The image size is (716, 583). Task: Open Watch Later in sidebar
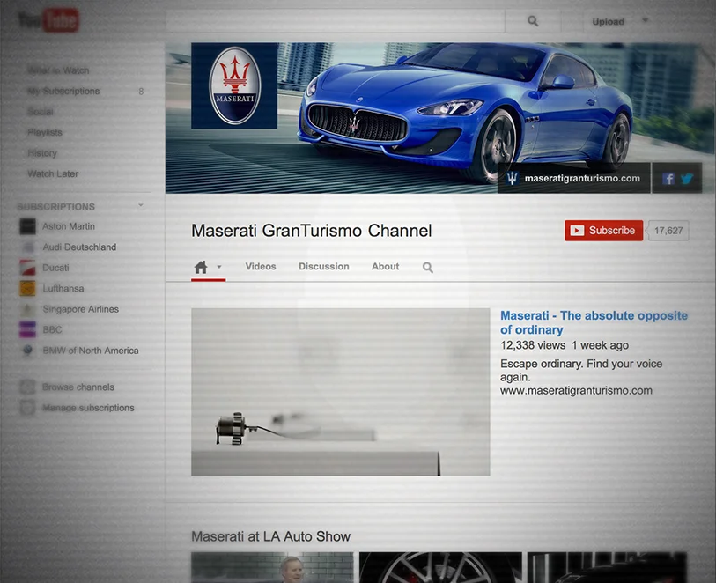tap(53, 173)
